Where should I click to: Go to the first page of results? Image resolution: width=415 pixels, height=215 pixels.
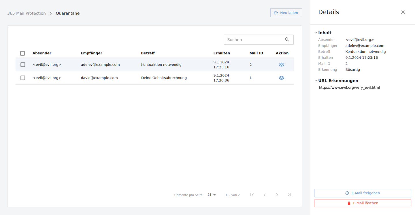point(252,195)
